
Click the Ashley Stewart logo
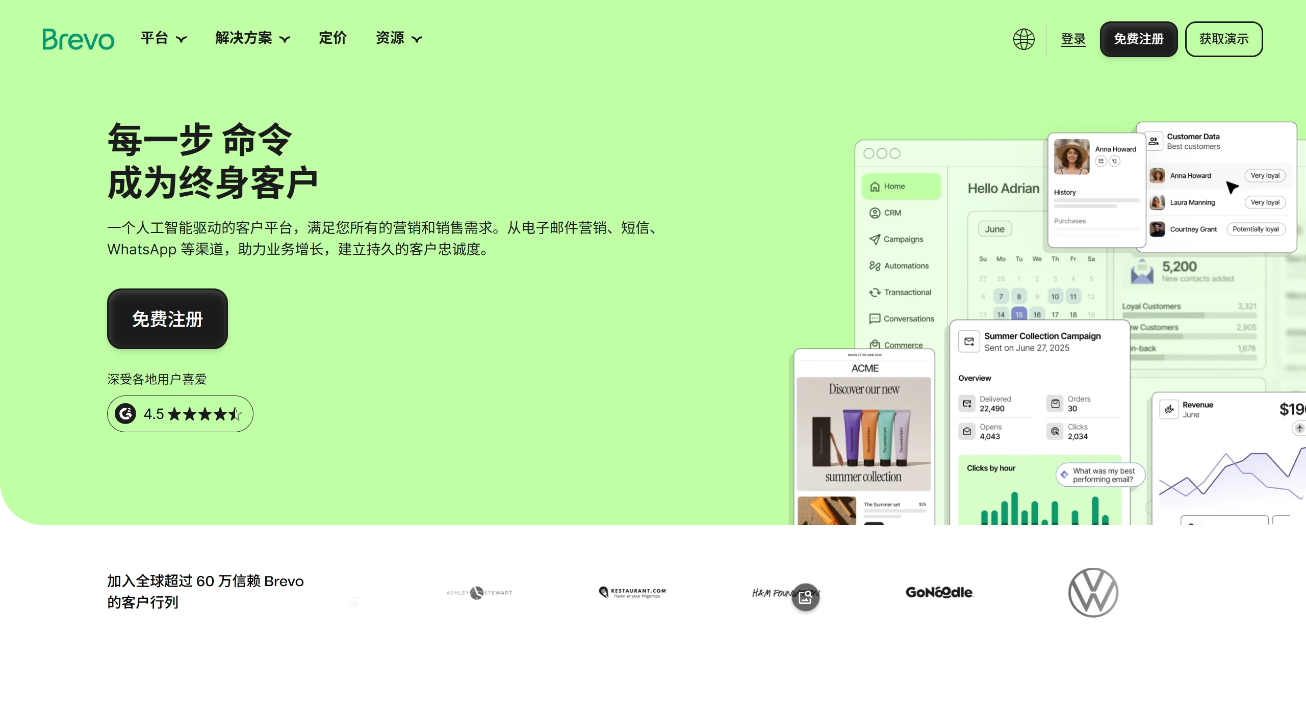479,593
